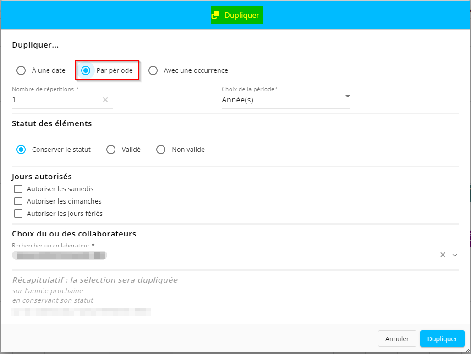This screenshot has width=471, height=354.
Task: Clear the Nombre de répétitions value
Action: point(105,100)
